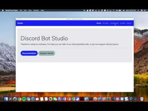Open Microsoft Excel from the Dock

click(73, 99)
